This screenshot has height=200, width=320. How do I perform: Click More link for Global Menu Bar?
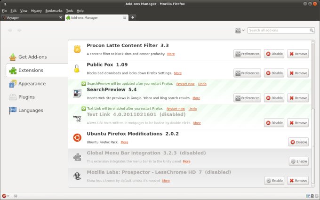pyautogui.click(x=186, y=161)
